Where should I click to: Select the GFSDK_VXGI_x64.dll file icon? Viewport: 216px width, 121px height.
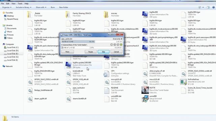tap(68, 82)
